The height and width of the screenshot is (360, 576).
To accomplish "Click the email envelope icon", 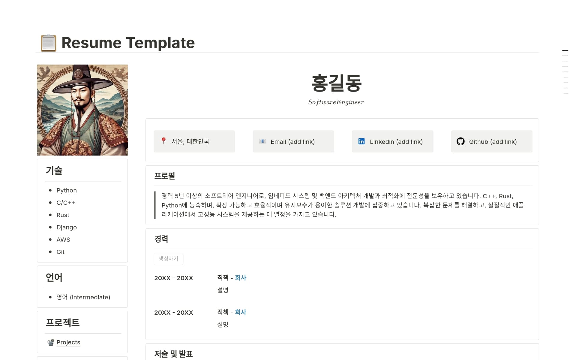I will [x=262, y=141].
